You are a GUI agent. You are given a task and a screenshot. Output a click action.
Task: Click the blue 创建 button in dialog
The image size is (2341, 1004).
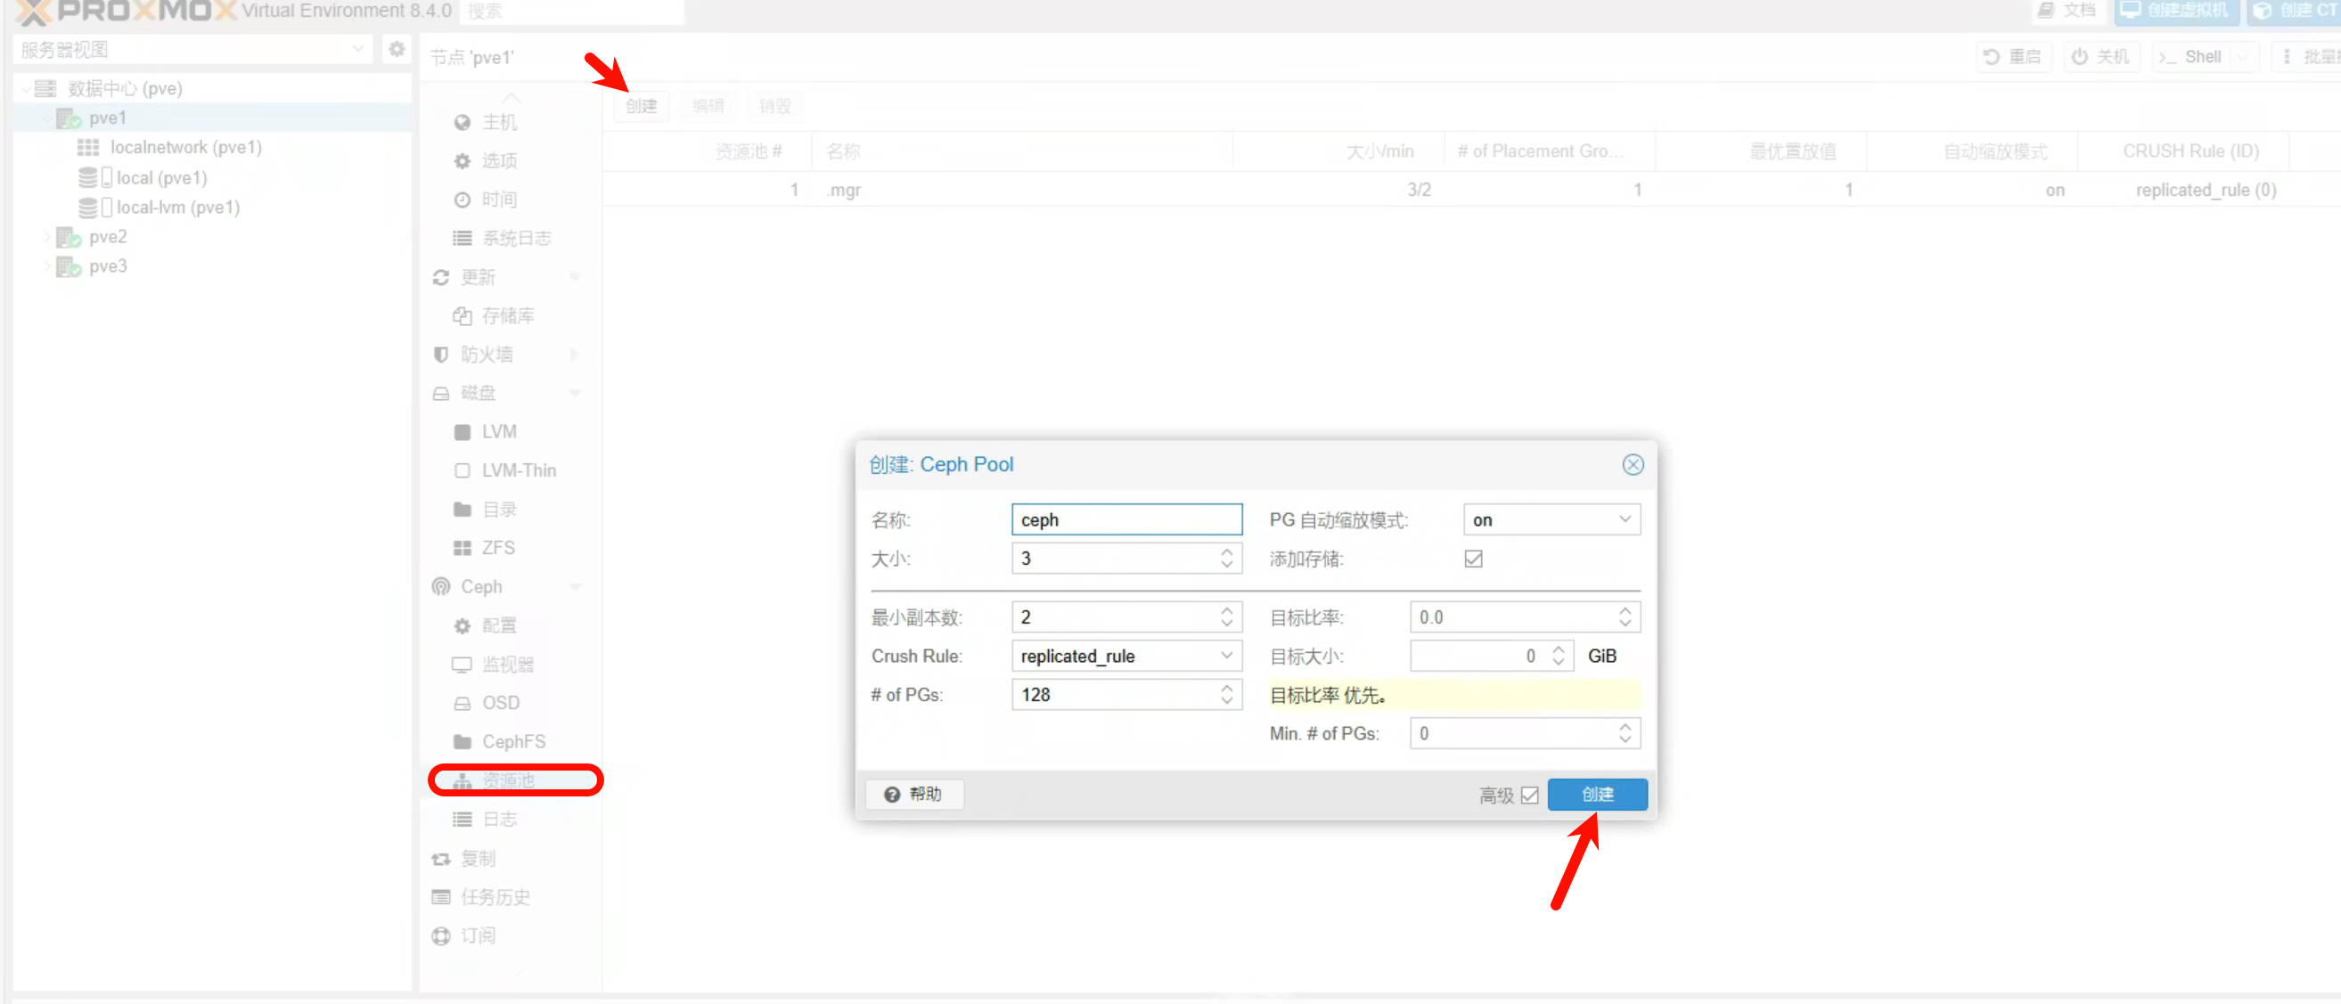tap(1597, 794)
